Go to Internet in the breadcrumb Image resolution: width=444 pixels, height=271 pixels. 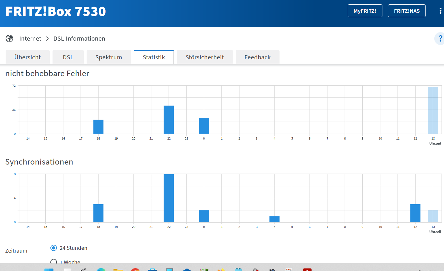pyautogui.click(x=30, y=39)
